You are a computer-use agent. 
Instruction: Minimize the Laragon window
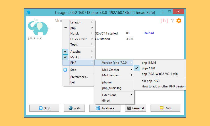163,12
